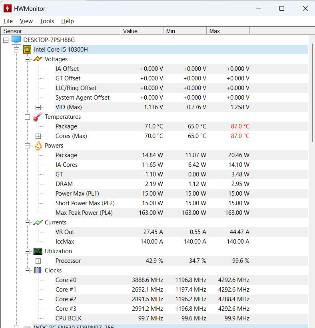Image resolution: width=315 pixels, height=328 pixels.
Task: Click the 44.47 A VR Out max value
Action: pyautogui.click(x=239, y=232)
